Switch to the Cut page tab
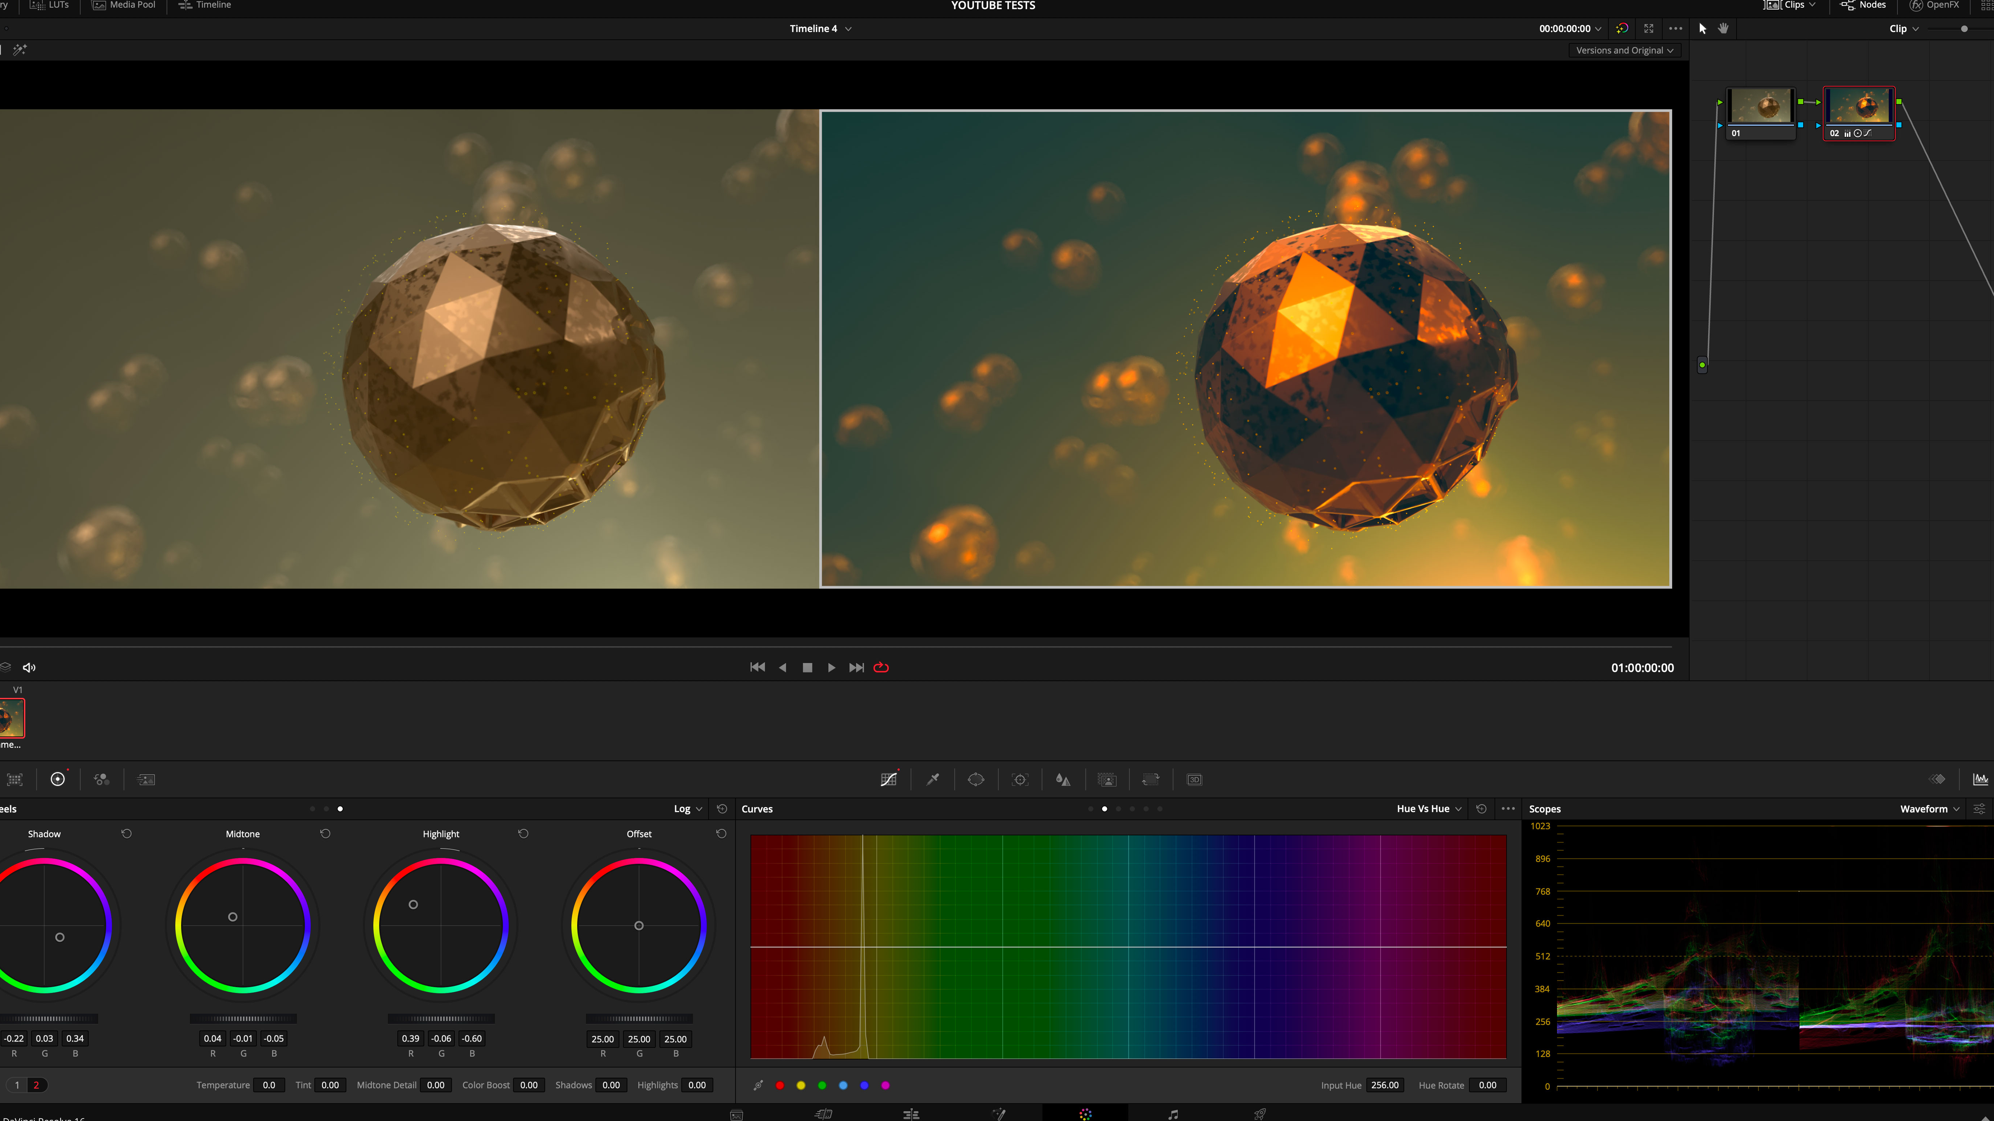The width and height of the screenshot is (1994, 1121). click(824, 1113)
